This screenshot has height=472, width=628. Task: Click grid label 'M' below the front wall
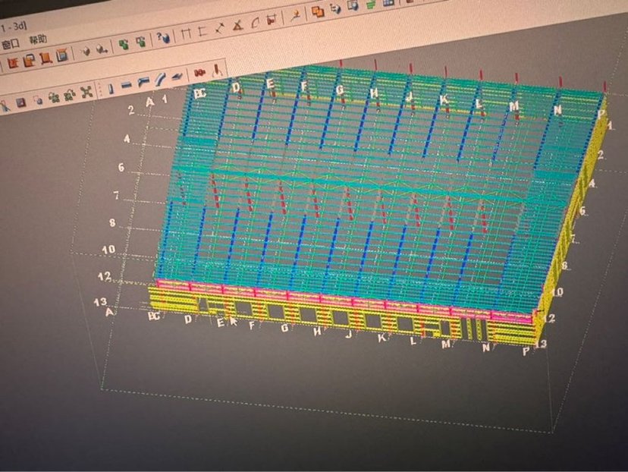(445, 344)
